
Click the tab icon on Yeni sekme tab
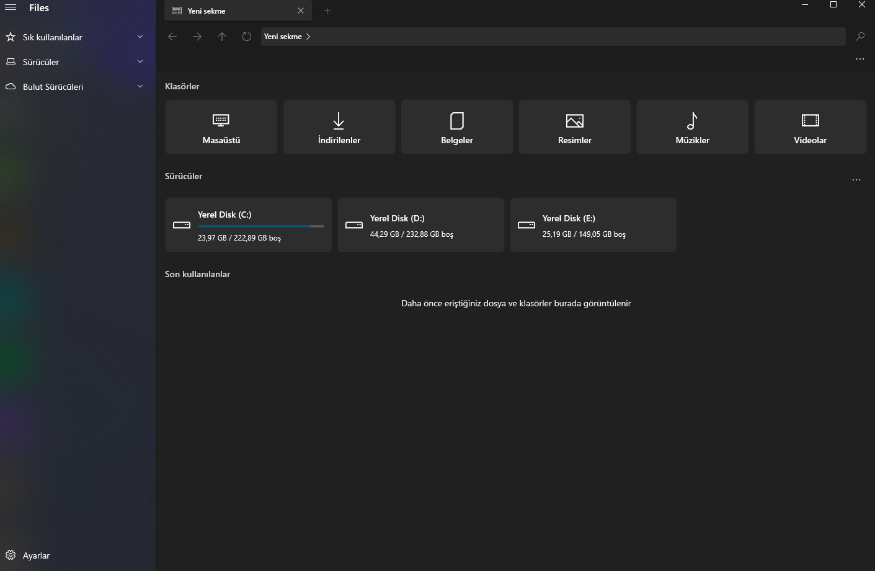pos(177,11)
